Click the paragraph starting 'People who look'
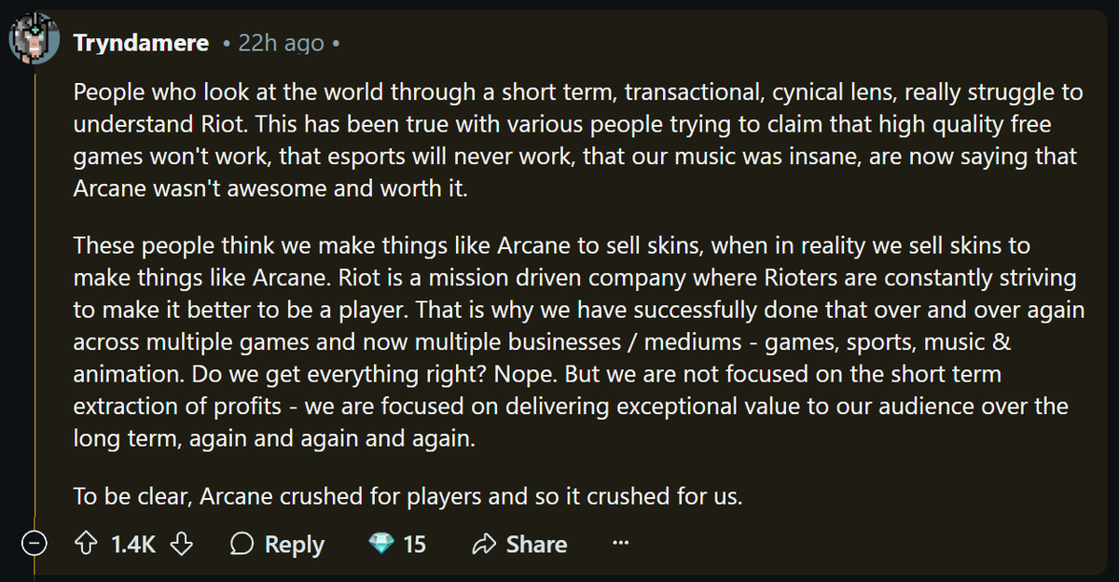This screenshot has height=582, width=1119. click(578, 139)
